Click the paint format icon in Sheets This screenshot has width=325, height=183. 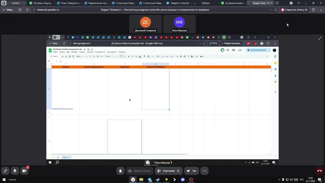coord(73,56)
